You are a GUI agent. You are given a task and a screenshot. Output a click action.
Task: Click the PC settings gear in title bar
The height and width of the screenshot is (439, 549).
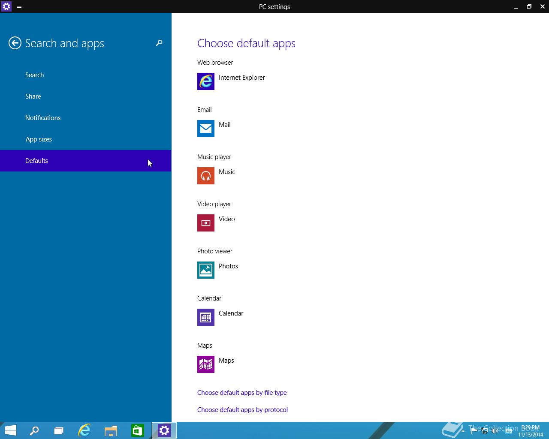point(6,6)
